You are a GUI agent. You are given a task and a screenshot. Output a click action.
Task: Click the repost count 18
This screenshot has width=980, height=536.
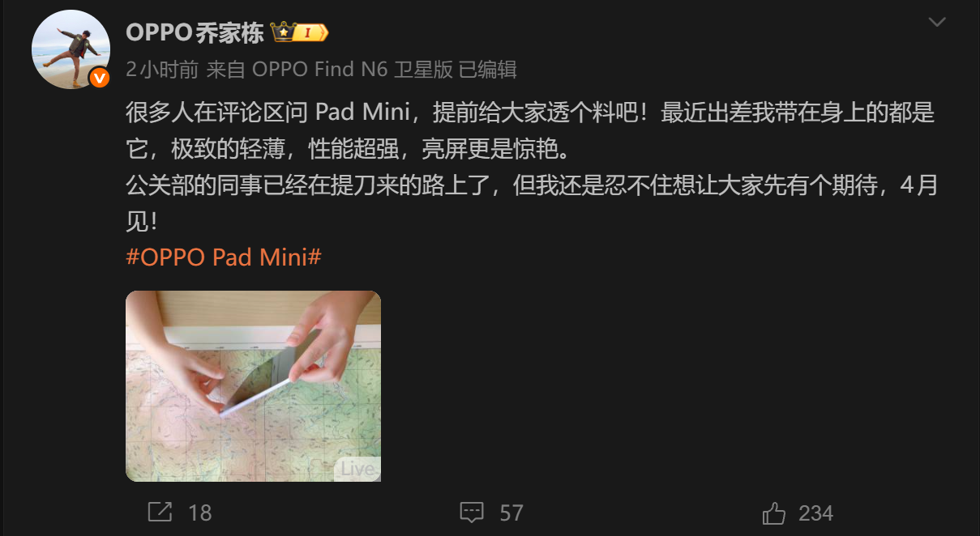[199, 513]
